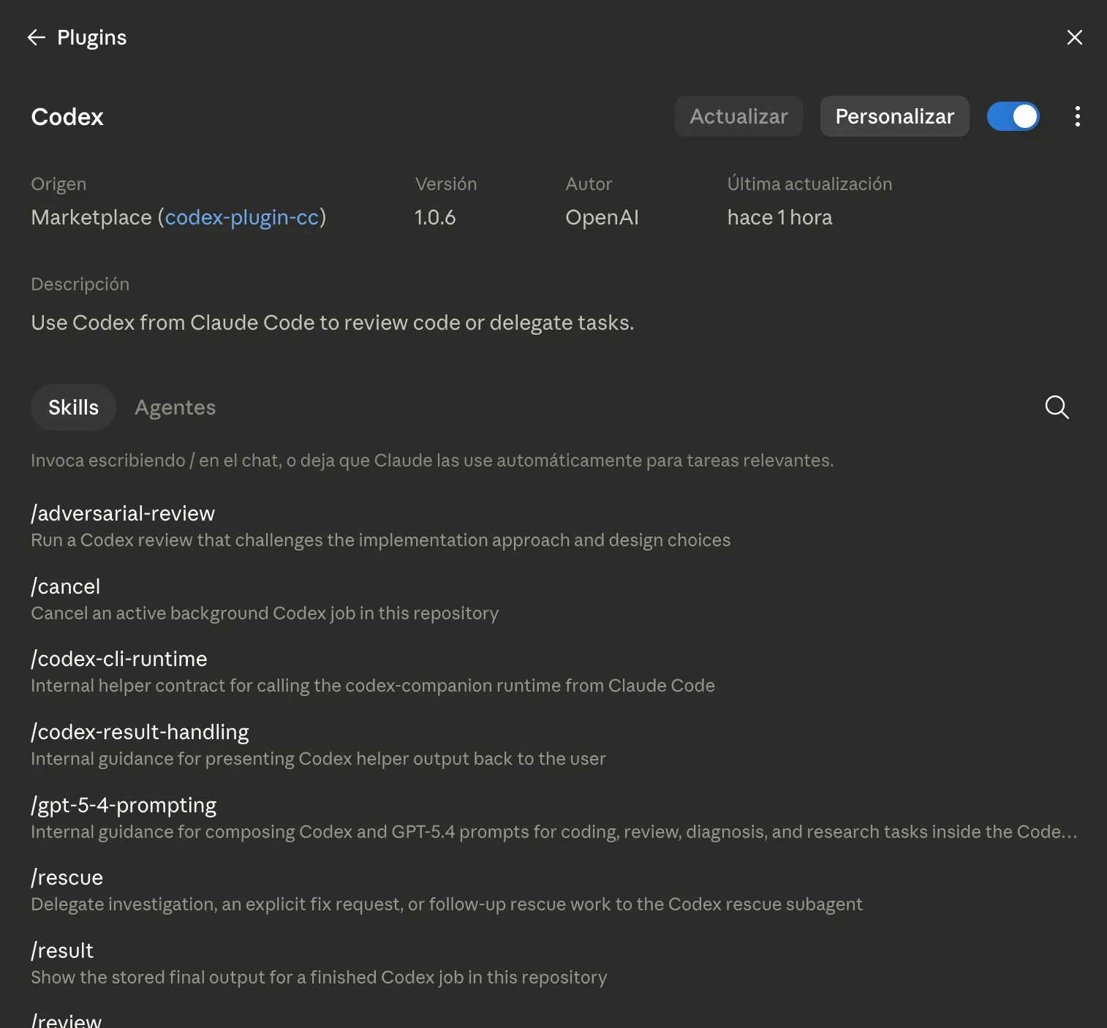Click version value 1.0.6

click(435, 217)
